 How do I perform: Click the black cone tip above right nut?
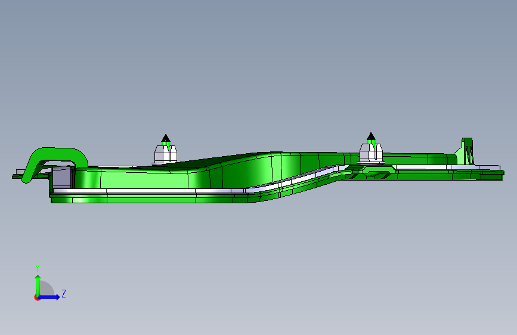click(371, 136)
